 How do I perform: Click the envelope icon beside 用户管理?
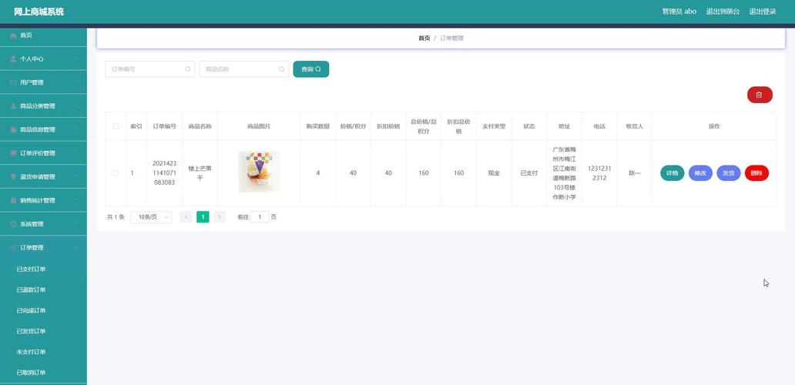13,82
